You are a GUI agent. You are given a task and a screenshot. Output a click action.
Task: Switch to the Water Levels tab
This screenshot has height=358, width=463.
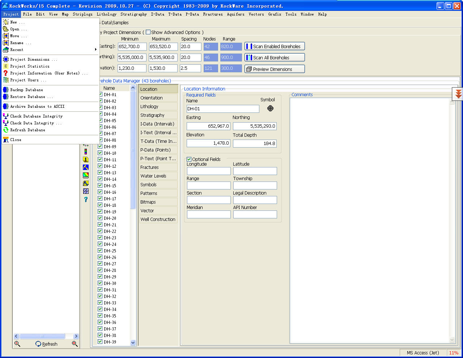[x=158, y=176]
